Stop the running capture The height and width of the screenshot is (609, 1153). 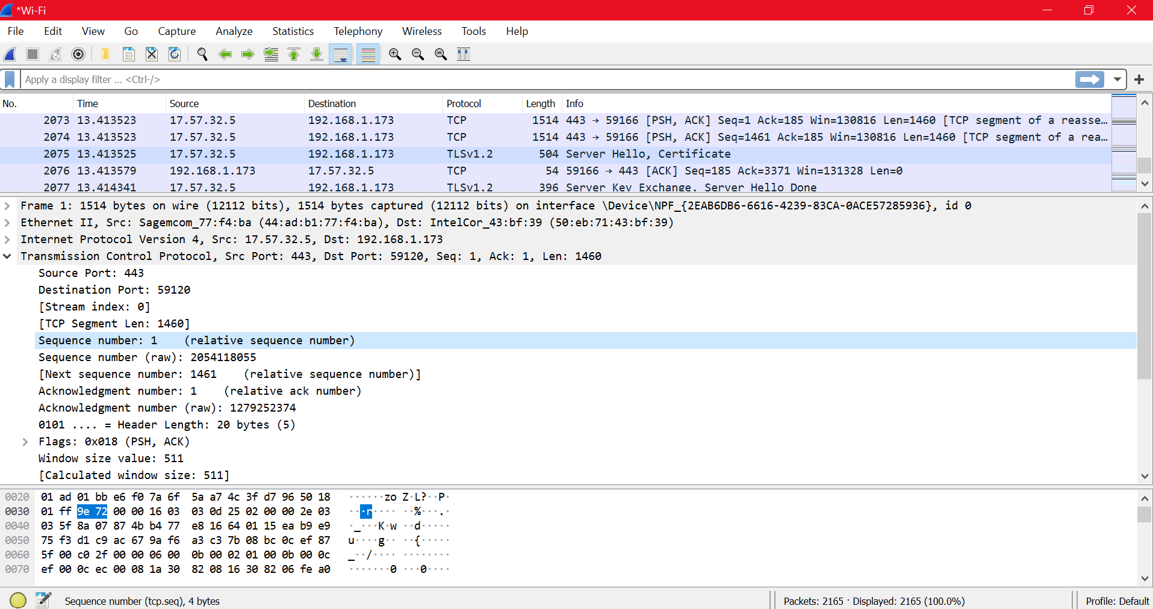coord(31,54)
